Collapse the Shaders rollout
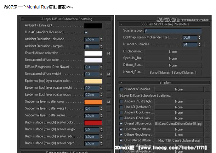Screen dimensions: 216x153 point(164,83)
